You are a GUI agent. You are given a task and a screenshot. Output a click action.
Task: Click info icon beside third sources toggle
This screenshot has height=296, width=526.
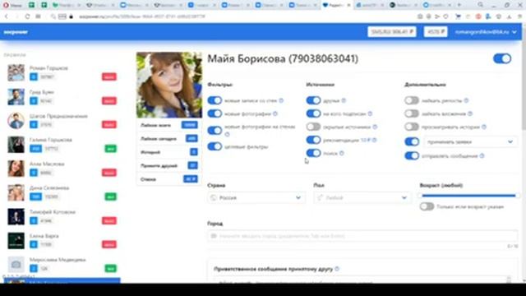click(x=375, y=127)
